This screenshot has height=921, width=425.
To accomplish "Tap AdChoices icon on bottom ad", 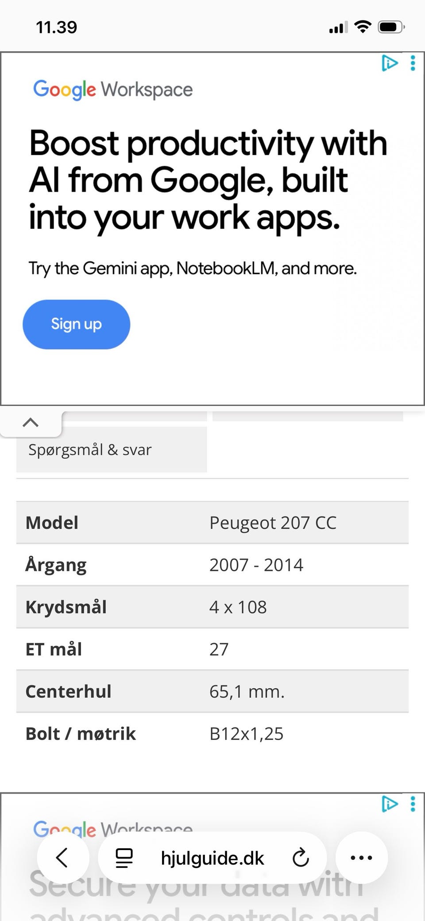I will [389, 804].
